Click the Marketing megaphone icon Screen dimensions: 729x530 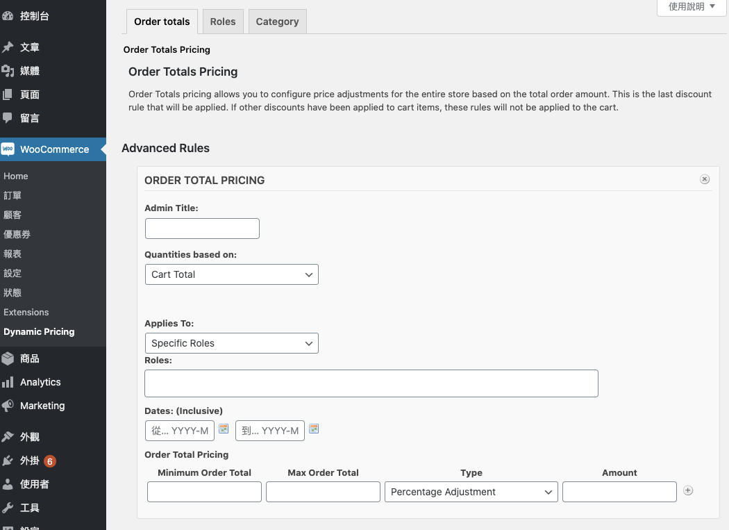pyautogui.click(x=8, y=406)
